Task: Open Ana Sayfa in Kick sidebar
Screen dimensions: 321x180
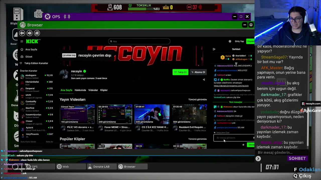Action: tap(31, 49)
